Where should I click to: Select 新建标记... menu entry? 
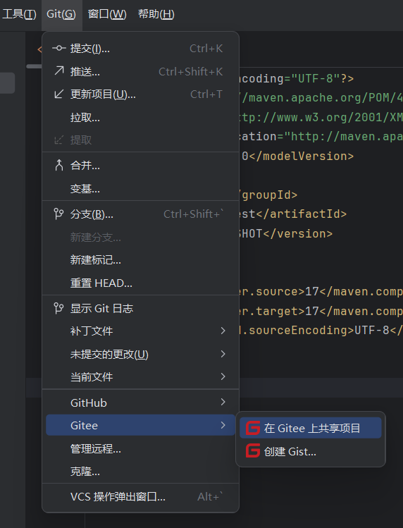140,260
